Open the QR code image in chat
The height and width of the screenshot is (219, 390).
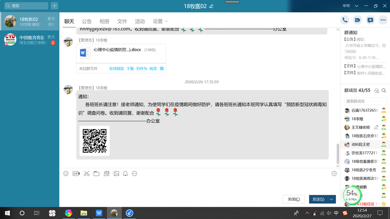coord(94,141)
